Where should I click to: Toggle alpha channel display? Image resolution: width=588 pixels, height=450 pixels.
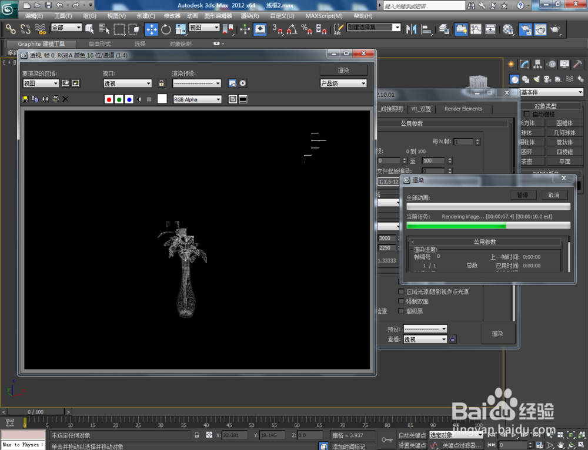coord(139,99)
